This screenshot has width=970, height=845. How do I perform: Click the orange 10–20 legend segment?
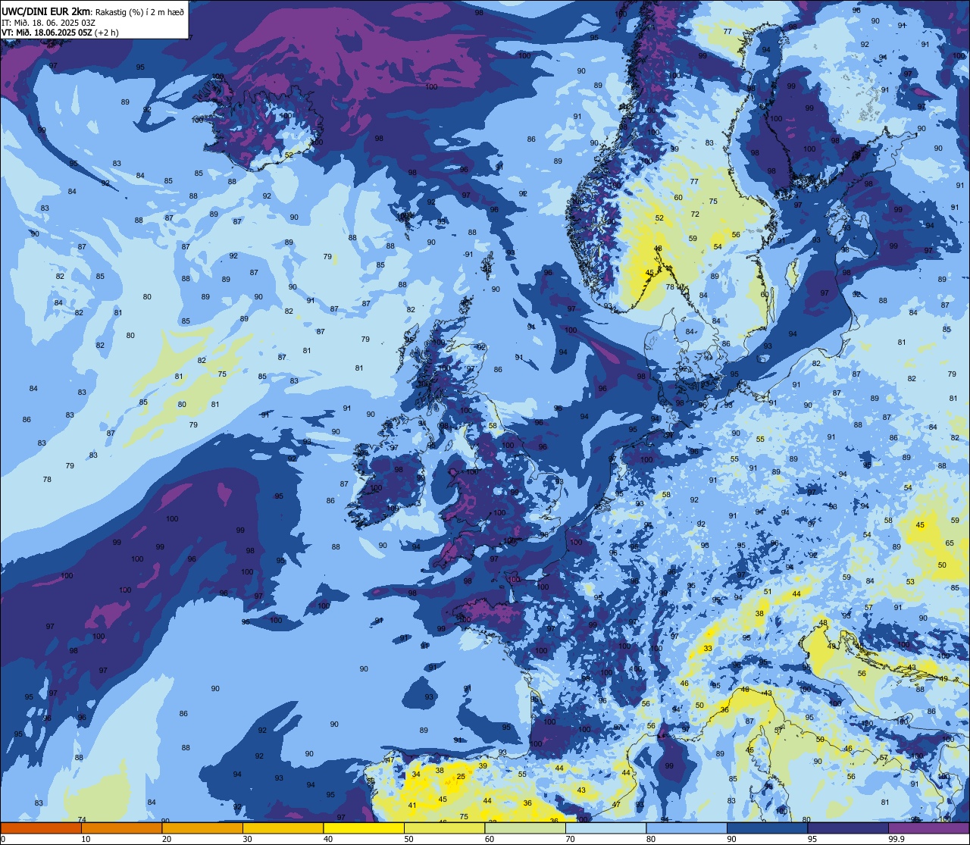[121, 828]
